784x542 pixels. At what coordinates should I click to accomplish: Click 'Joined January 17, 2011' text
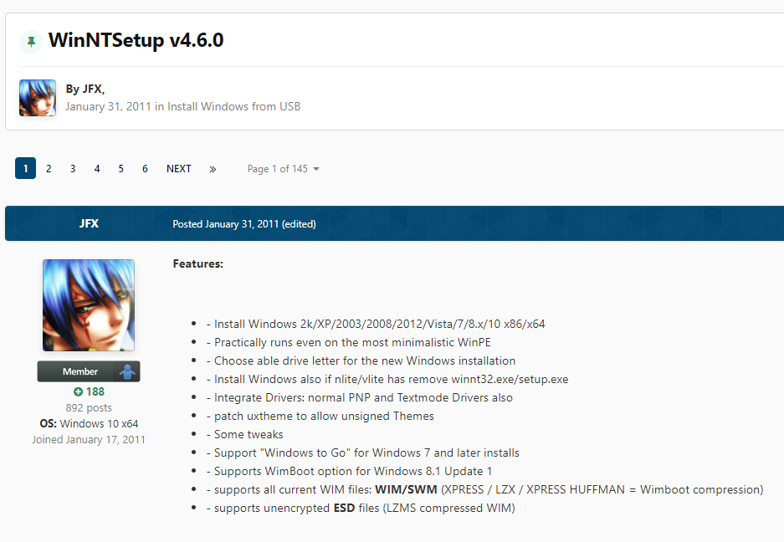point(89,440)
